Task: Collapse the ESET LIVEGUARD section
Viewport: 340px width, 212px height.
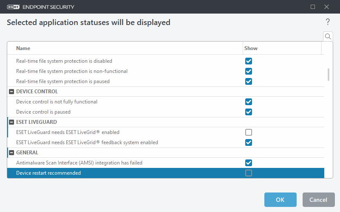Action: (11, 122)
